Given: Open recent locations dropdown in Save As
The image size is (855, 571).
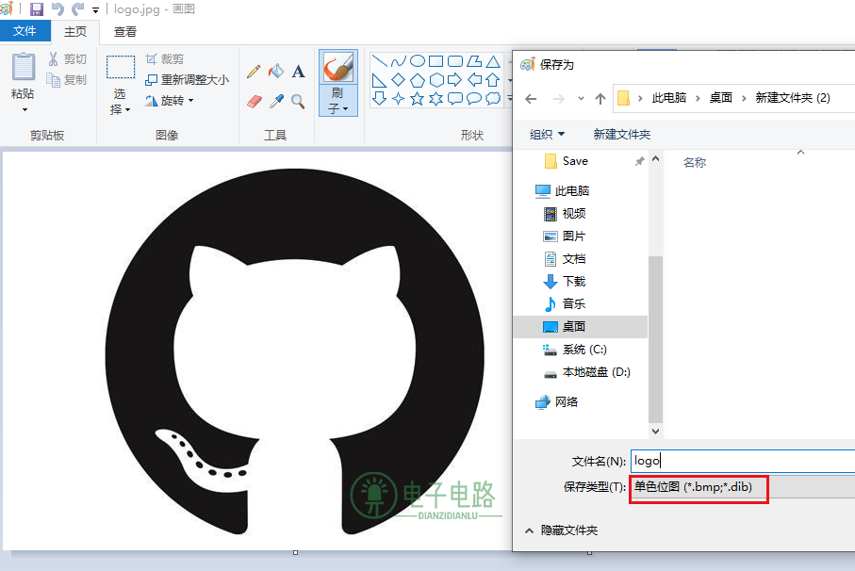Looking at the screenshot, I should pyautogui.click(x=581, y=99).
